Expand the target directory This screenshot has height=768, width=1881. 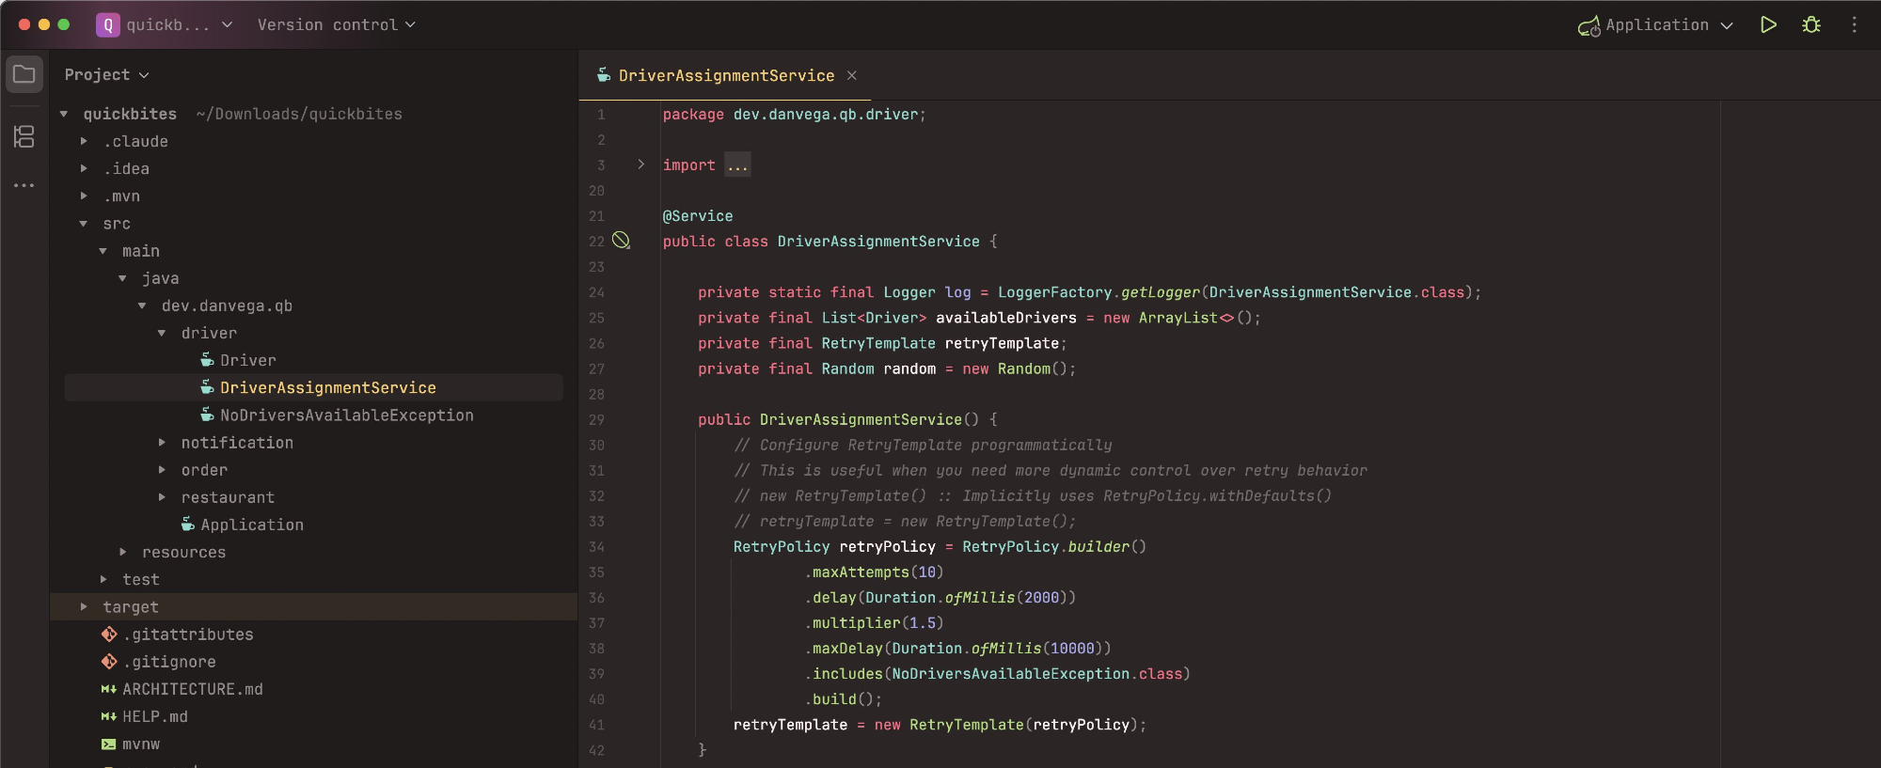[84, 607]
